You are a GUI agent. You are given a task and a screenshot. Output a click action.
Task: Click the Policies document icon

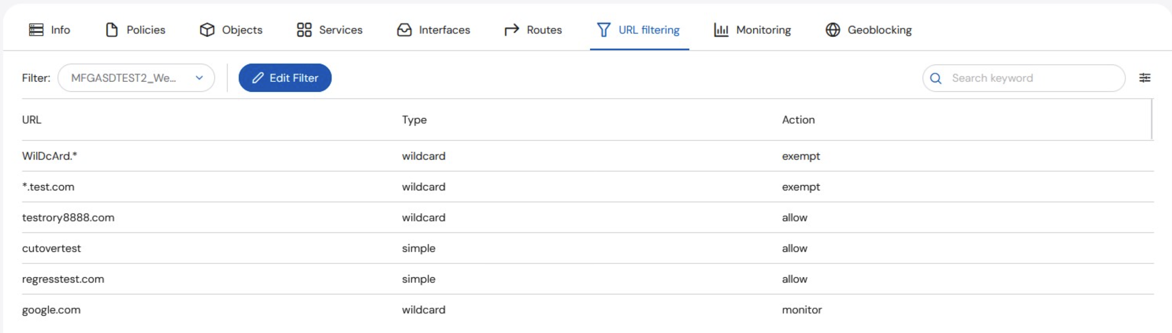[x=111, y=30]
